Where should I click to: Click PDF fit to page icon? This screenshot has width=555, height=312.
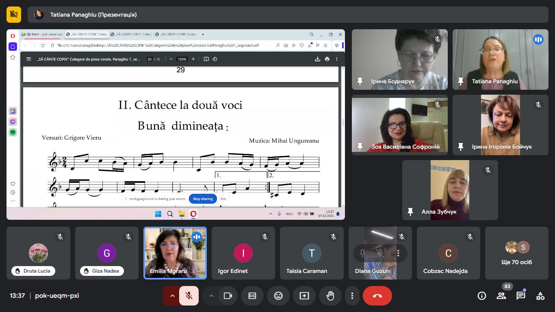click(206, 59)
